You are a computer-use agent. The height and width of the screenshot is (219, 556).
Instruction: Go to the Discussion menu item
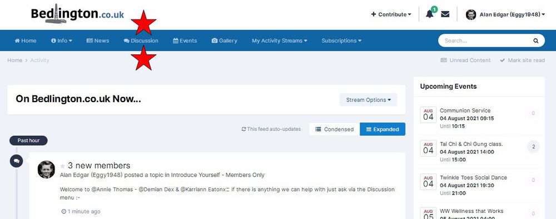(141, 40)
